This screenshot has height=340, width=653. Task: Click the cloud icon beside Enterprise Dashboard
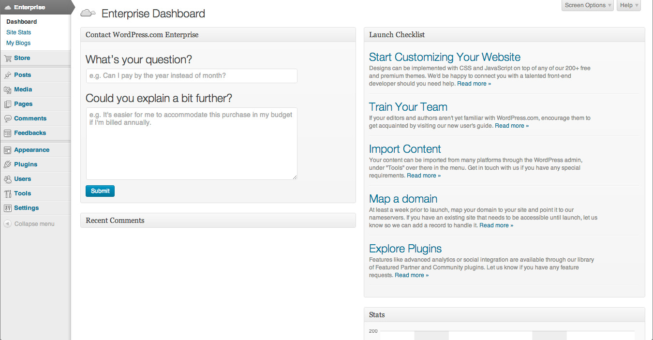pyautogui.click(x=88, y=14)
